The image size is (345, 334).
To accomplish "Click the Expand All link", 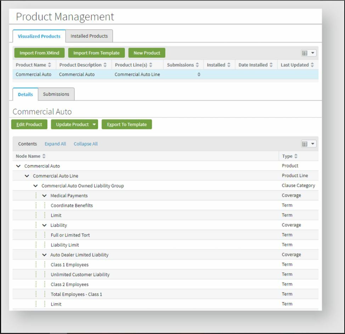I will [x=55, y=144].
